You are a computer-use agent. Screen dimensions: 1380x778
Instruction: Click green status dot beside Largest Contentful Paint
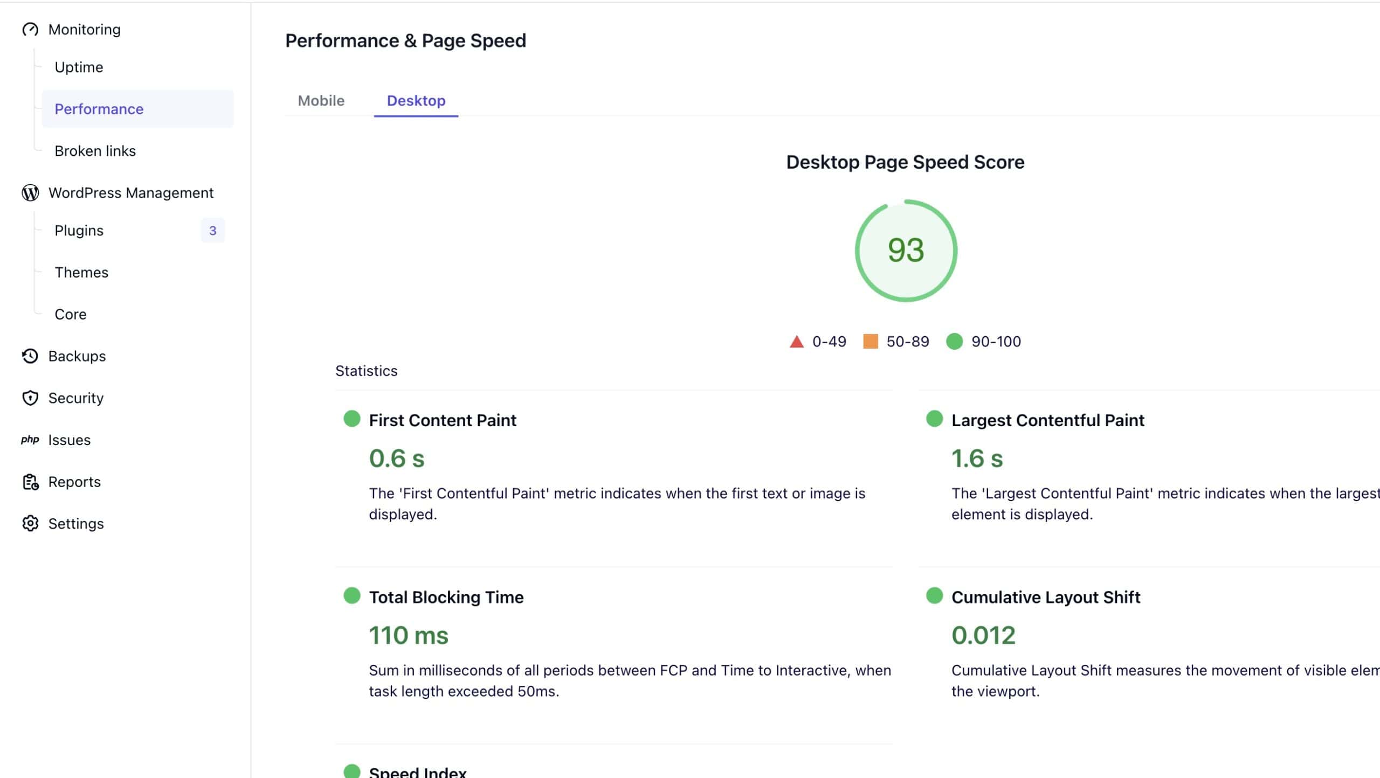coord(934,419)
